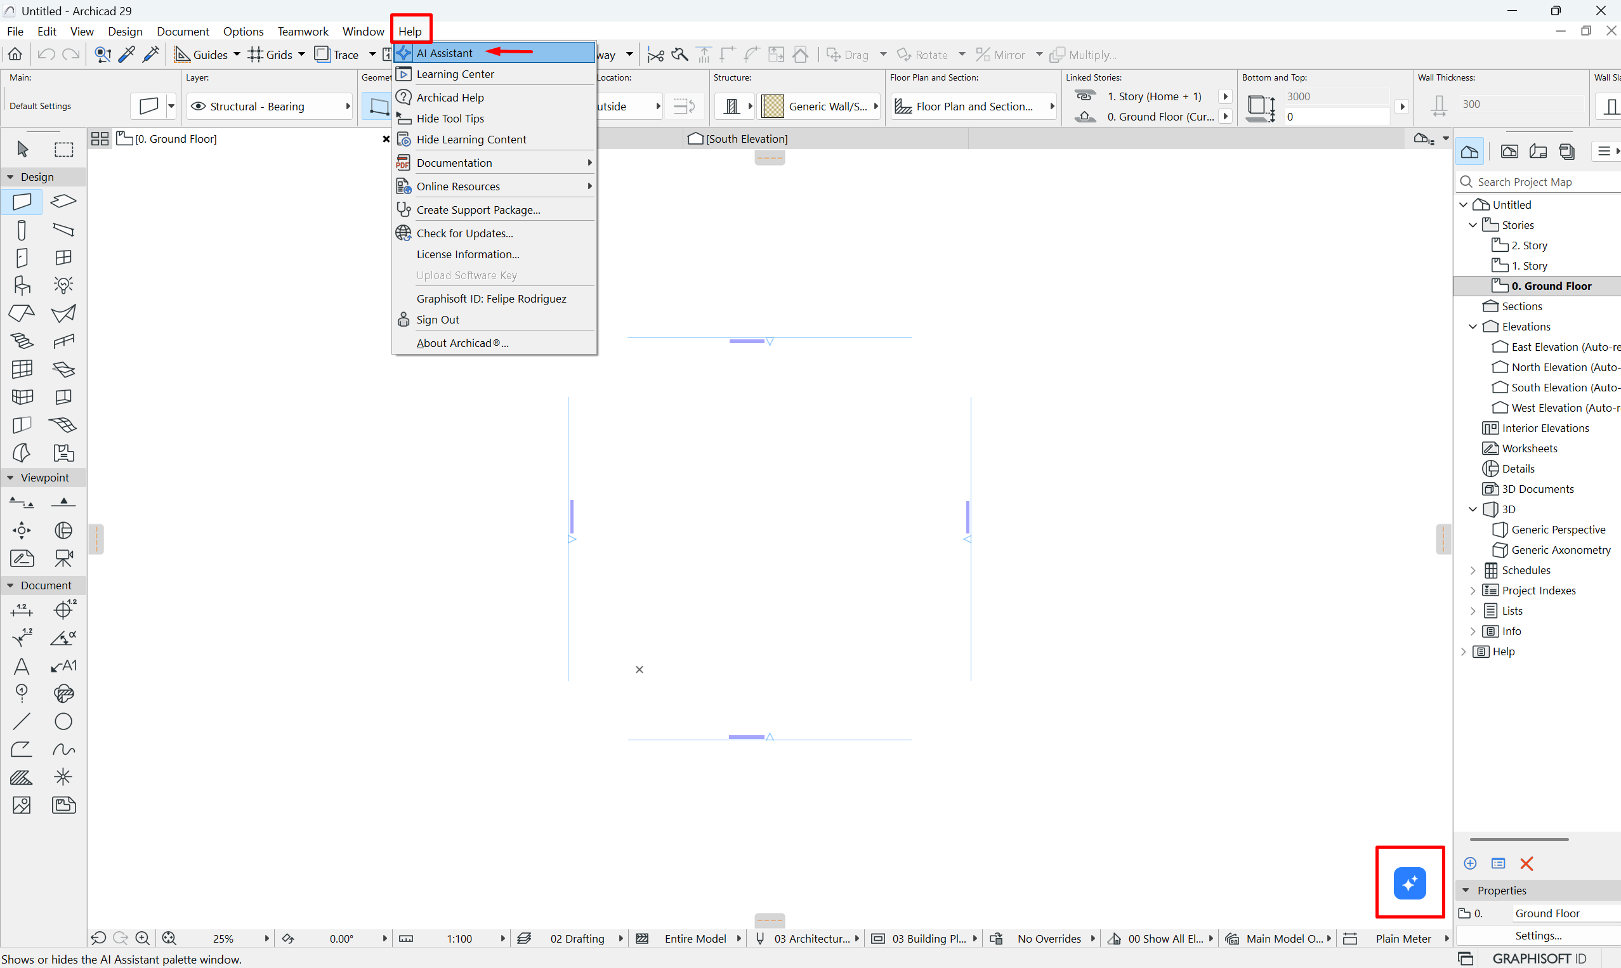Viewport: 1621px width, 968px height.
Task: Toggle the Trace reference button
Action: click(x=338, y=54)
